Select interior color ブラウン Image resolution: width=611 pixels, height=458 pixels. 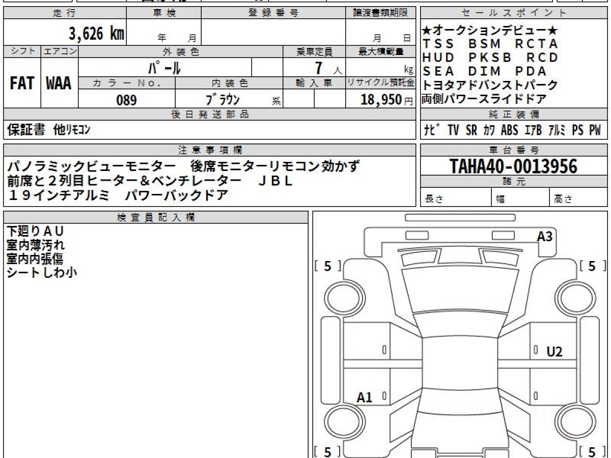(223, 100)
